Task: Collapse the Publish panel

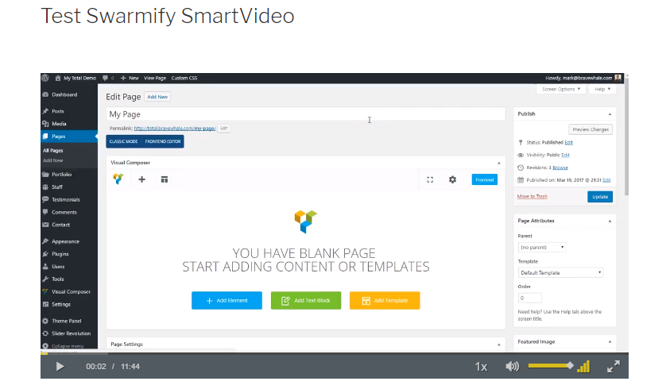Action: pyautogui.click(x=610, y=114)
